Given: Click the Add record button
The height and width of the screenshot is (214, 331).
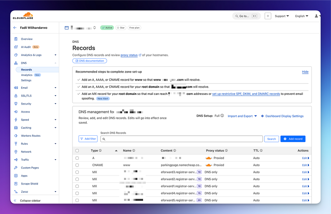Looking at the screenshot, I should [x=293, y=139].
